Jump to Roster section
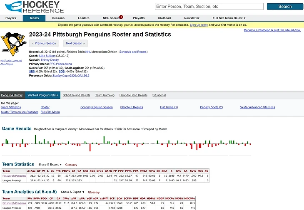 click(x=45, y=107)
